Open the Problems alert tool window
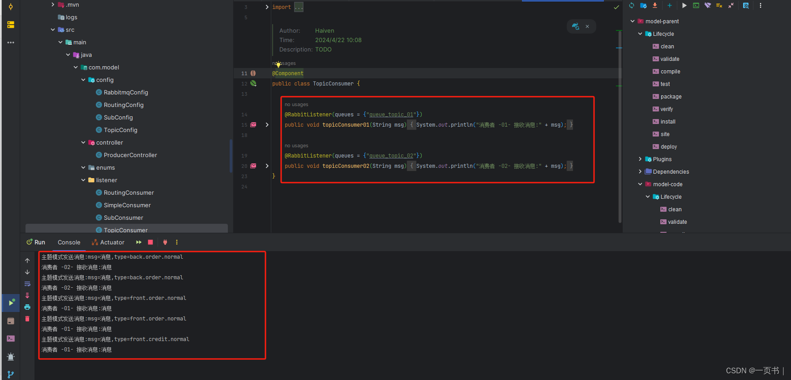 pyautogui.click(x=11, y=357)
